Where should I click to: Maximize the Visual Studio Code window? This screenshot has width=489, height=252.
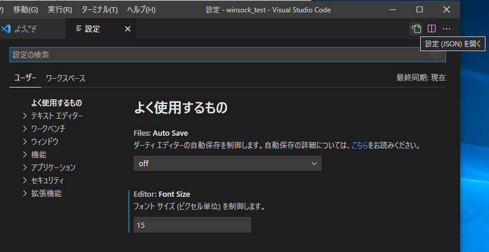420,9
